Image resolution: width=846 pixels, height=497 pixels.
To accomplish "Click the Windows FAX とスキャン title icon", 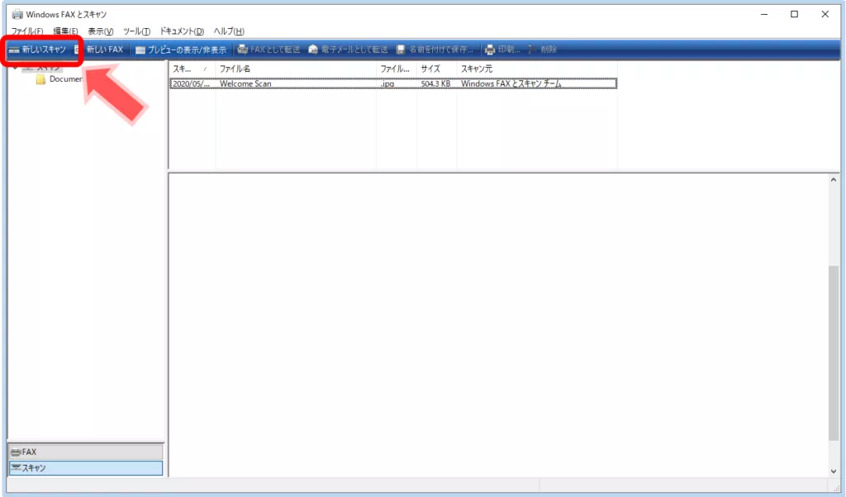I will tap(17, 15).
